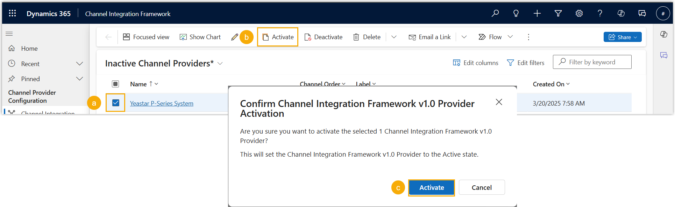This screenshot has height=207, width=675.
Task: Open the Flow dropdown menu
Action: [510, 37]
